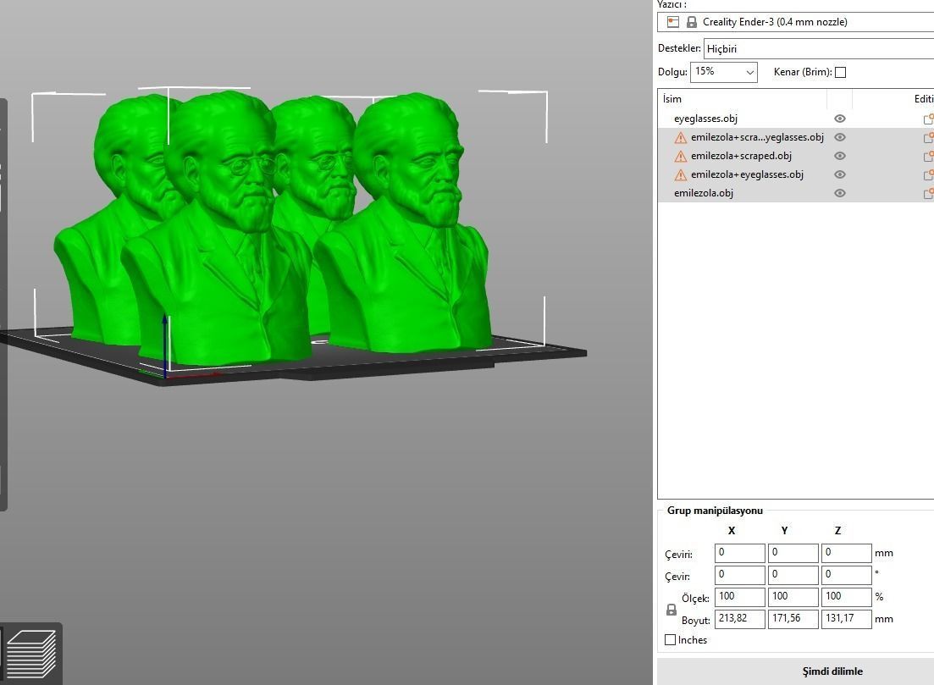Hide emilezola.obj using its eye icon
934x685 pixels.
(840, 193)
